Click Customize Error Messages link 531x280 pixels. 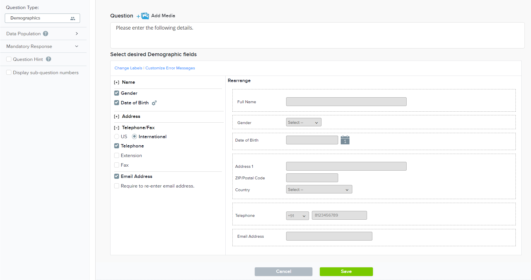170,68
